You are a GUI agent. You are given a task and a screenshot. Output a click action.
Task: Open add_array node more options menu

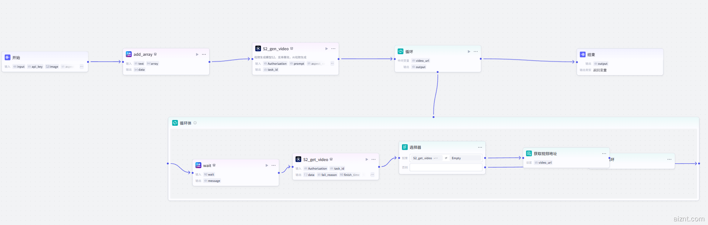coord(204,54)
